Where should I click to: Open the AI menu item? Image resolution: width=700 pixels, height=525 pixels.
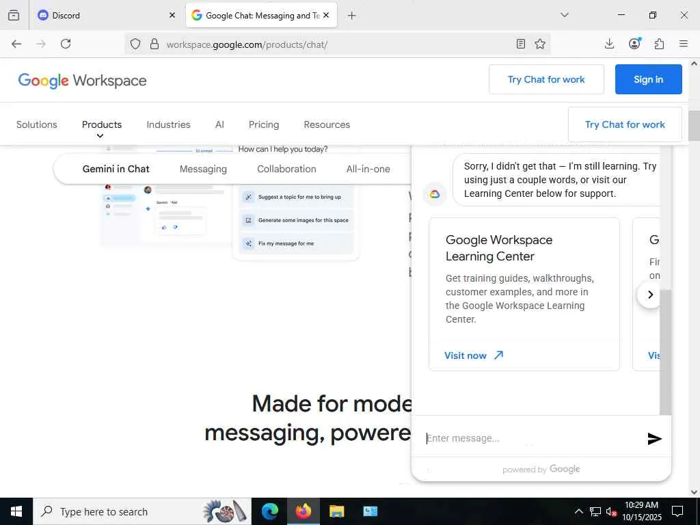[x=219, y=124]
